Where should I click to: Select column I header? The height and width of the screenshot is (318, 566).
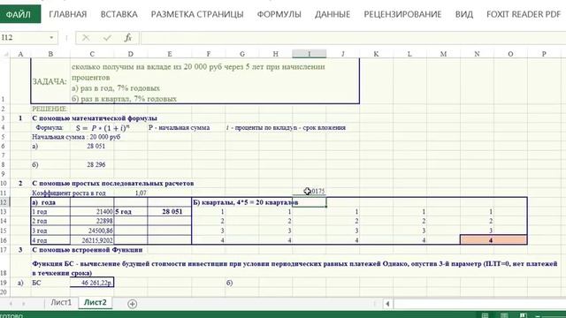click(310, 54)
